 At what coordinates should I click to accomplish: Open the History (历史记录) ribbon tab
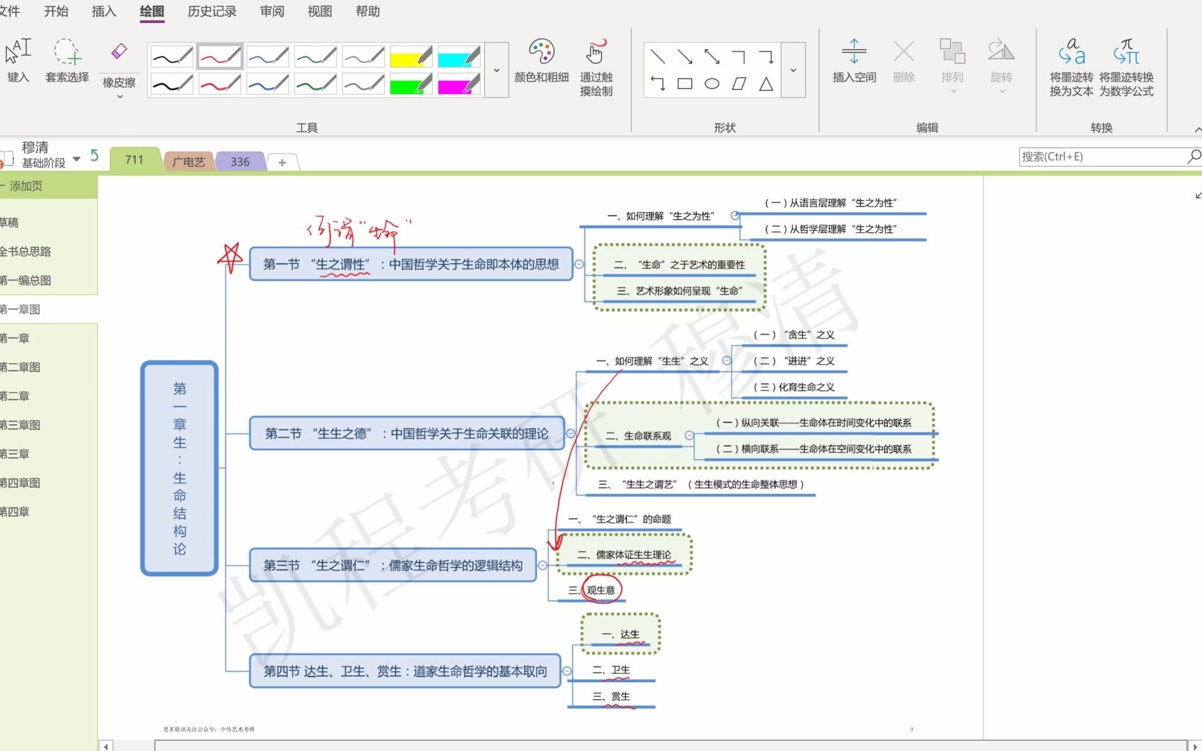click(212, 11)
